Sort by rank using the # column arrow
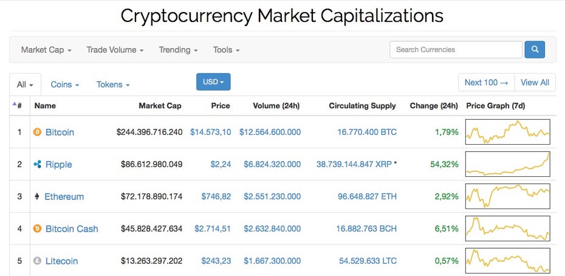The image size is (565, 276). [17, 105]
